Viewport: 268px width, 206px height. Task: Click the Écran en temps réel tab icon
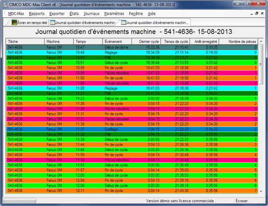(14, 22)
